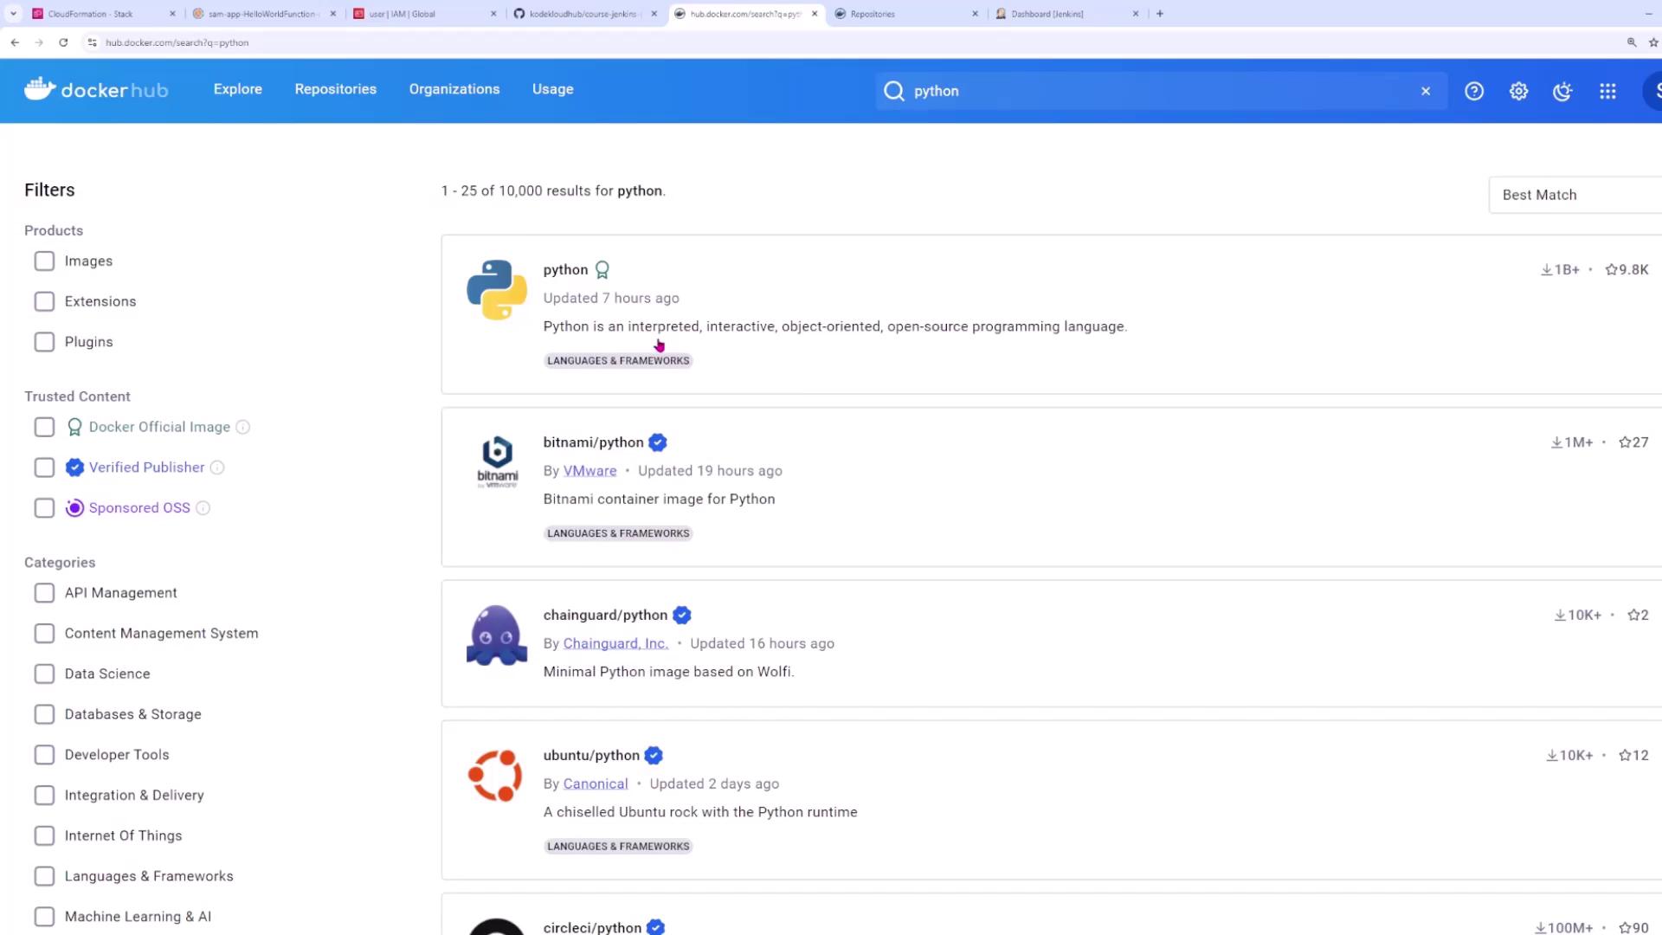The width and height of the screenshot is (1662, 935).
Task: Go to Repositories in top navigation
Action: click(335, 89)
